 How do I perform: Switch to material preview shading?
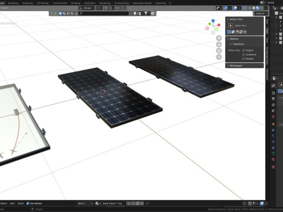click(258, 8)
